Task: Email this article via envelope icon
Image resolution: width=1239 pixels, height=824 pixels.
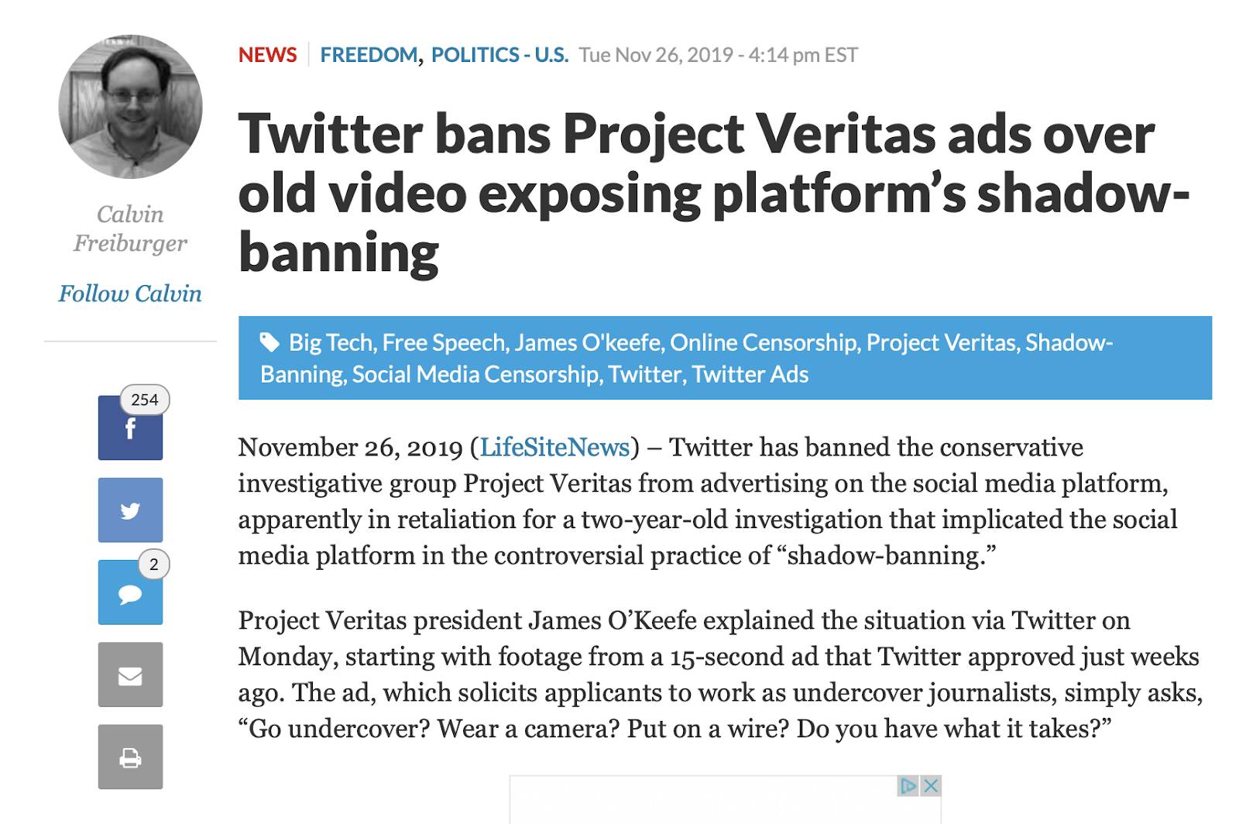Action: (130, 675)
